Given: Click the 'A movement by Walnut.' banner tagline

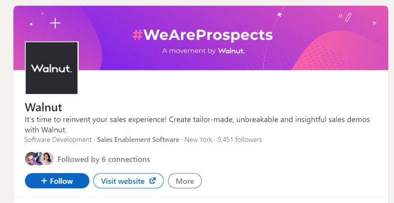Looking at the screenshot, I should [x=203, y=50].
